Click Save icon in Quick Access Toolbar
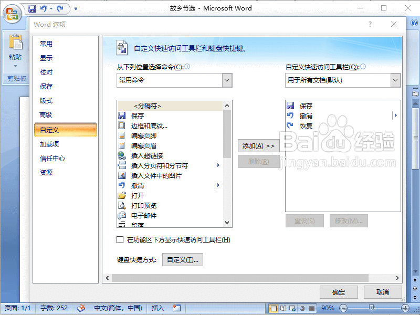 pyautogui.click(x=32, y=9)
